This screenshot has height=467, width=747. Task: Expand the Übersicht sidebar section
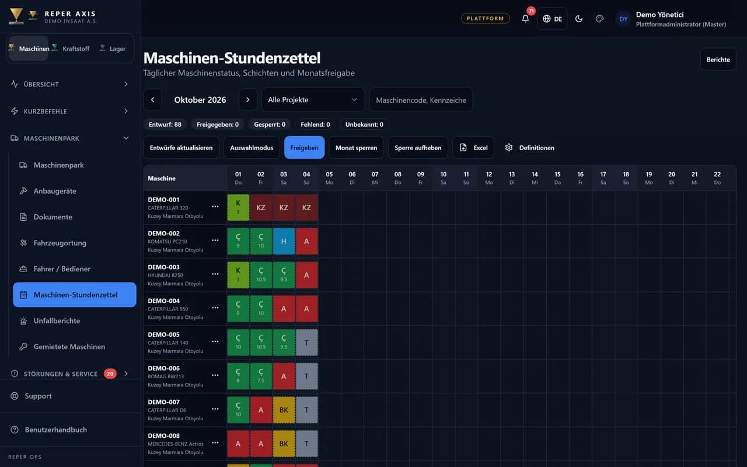coord(70,84)
